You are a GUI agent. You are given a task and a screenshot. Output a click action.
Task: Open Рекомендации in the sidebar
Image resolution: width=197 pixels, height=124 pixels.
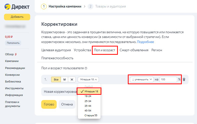15,68
